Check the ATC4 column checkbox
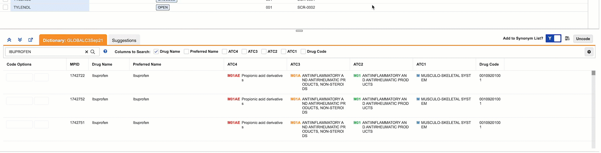This screenshot has height=153, width=601. coord(225,52)
